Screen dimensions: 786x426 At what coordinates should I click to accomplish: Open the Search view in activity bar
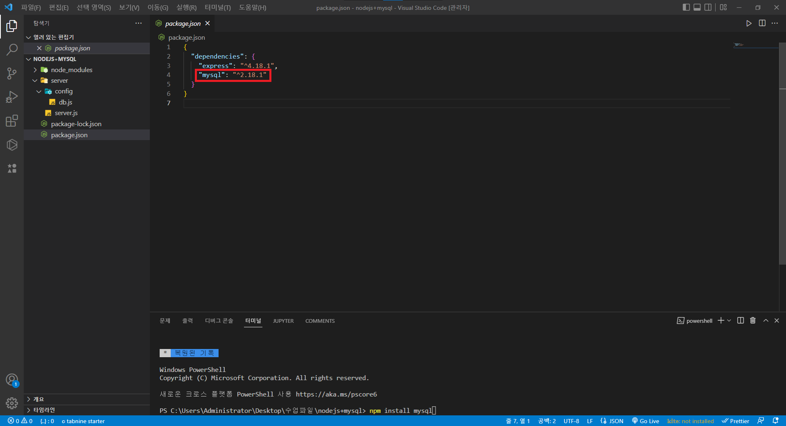12,50
